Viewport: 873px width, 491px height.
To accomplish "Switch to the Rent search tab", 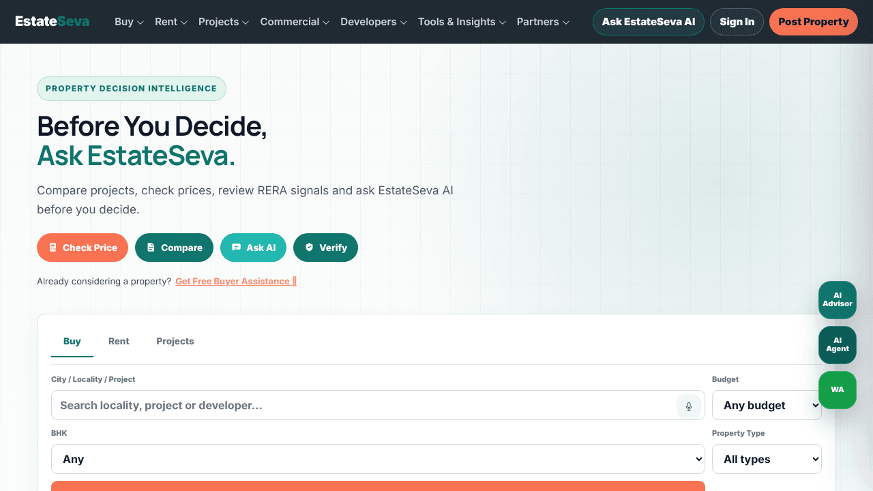I will (119, 342).
